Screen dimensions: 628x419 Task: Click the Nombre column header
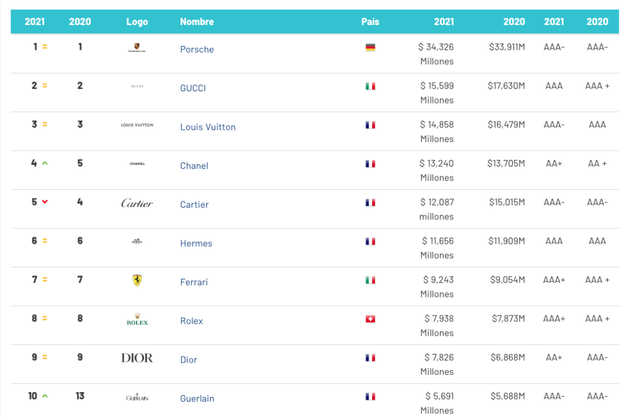click(197, 21)
